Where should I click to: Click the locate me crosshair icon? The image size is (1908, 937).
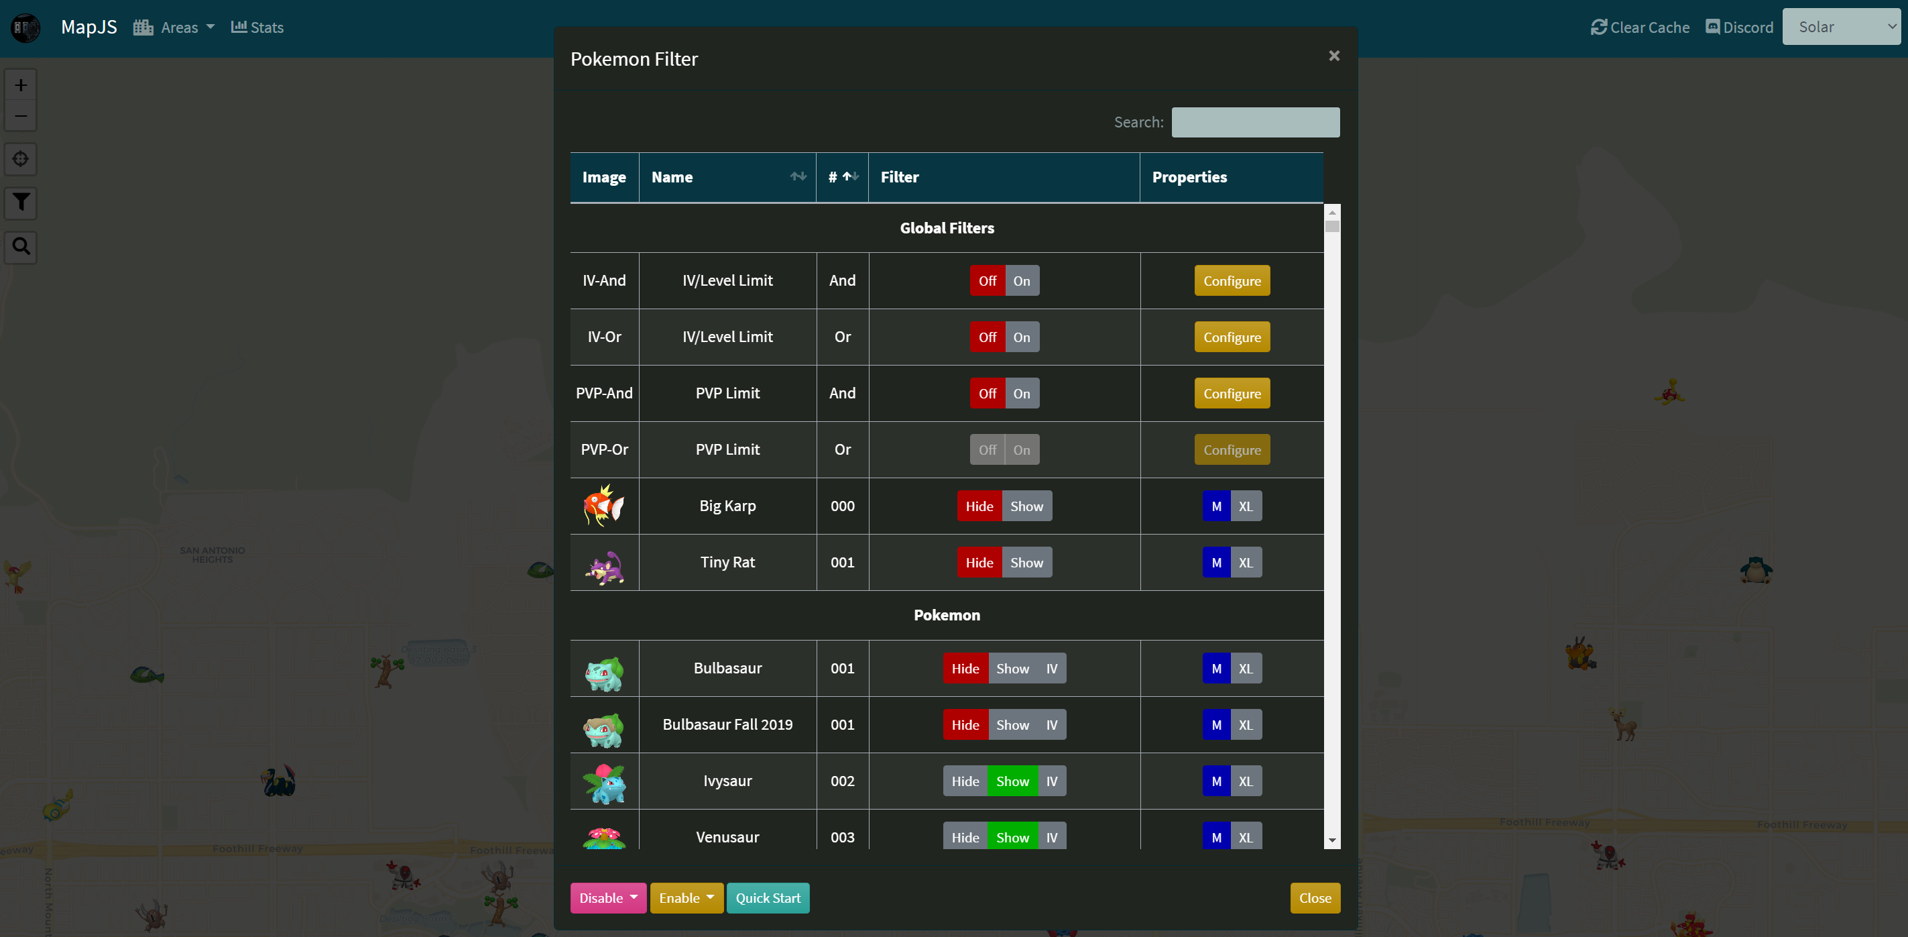coord(21,159)
